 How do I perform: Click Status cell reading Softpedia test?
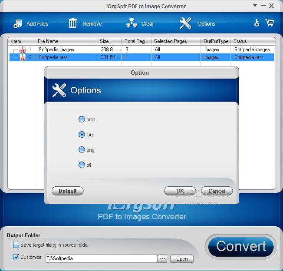coord(249,57)
